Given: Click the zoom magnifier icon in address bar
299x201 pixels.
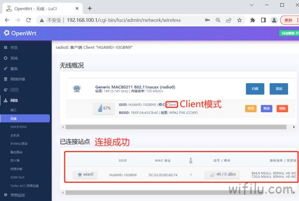Looking at the screenshot, I should click(x=218, y=20).
